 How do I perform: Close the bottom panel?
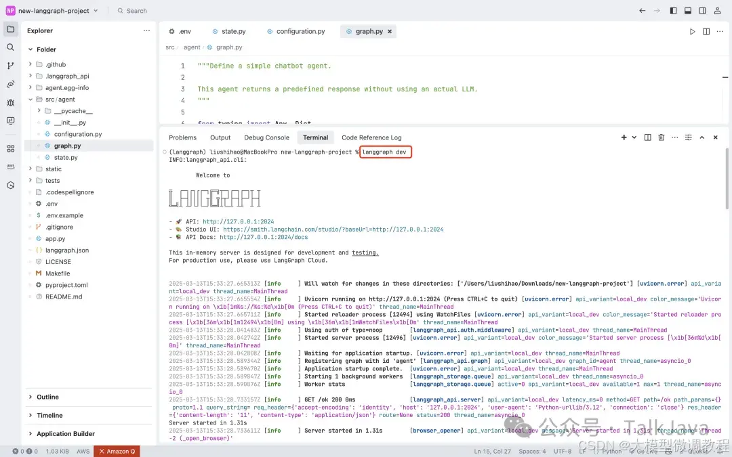pyautogui.click(x=715, y=137)
